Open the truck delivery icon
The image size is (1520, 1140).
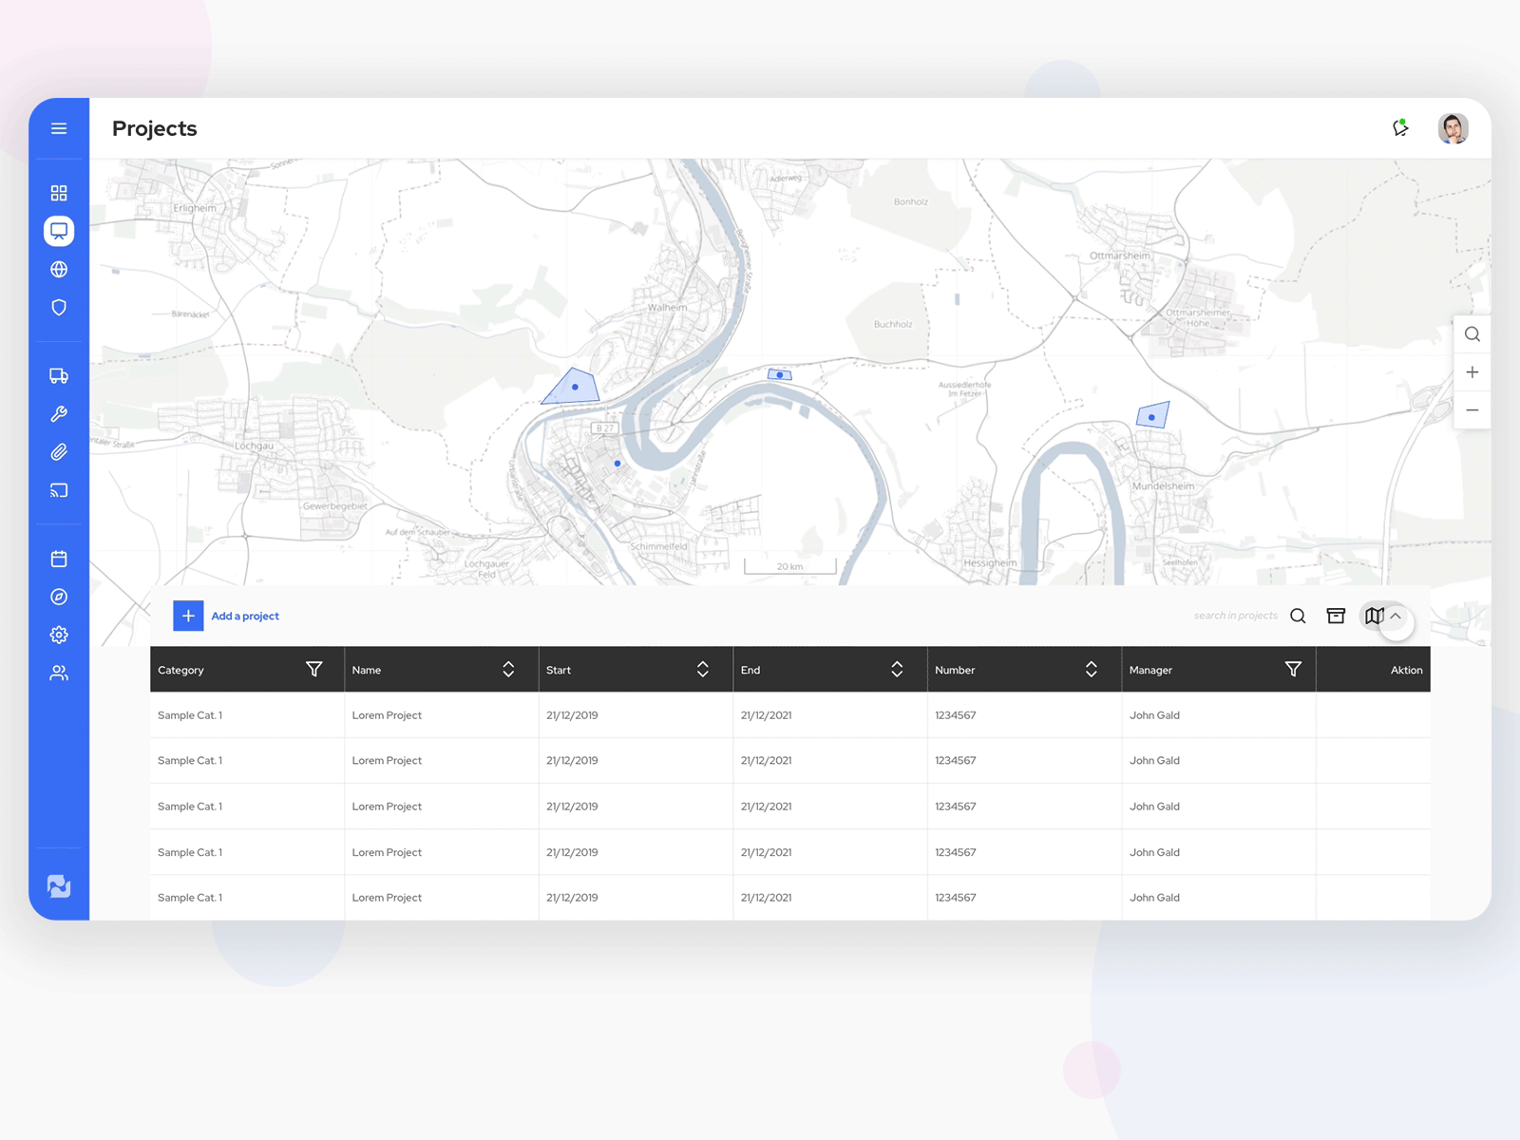(x=59, y=375)
